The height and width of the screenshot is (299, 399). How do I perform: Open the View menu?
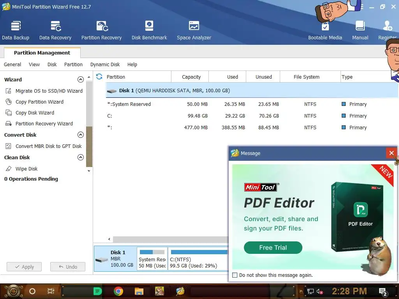click(x=34, y=64)
